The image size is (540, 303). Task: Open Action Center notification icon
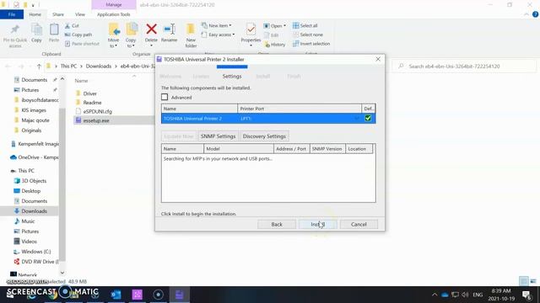pyautogui.click(x=526, y=295)
